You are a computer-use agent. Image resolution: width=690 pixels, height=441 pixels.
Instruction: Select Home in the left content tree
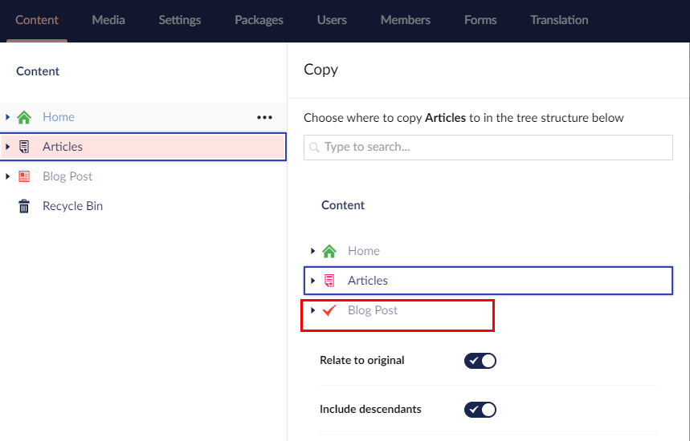coord(59,117)
